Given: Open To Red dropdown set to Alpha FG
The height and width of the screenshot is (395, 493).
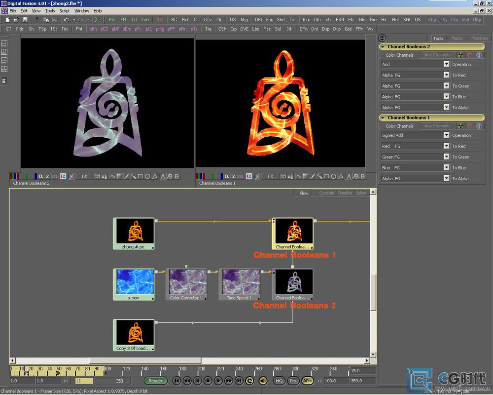Looking at the screenshot, I should 415,75.
